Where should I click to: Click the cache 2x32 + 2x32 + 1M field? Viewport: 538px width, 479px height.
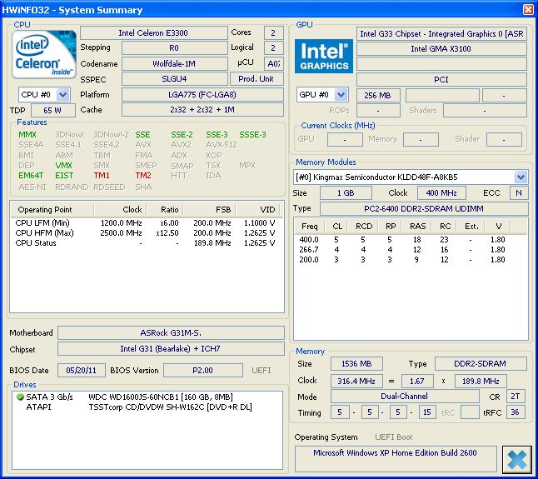click(202, 110)
